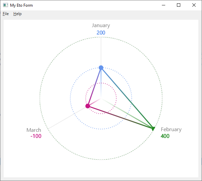This screenshot has height=181, width=202.
Task: Click the blue January data point
Action: coord(101,68)
